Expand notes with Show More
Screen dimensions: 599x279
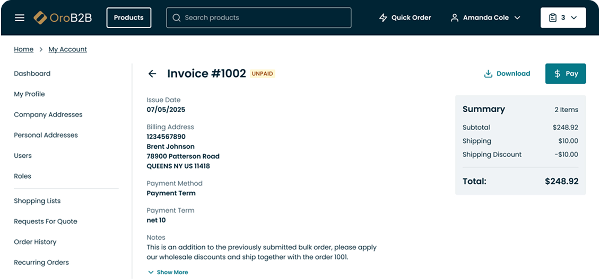coord(168,272)
